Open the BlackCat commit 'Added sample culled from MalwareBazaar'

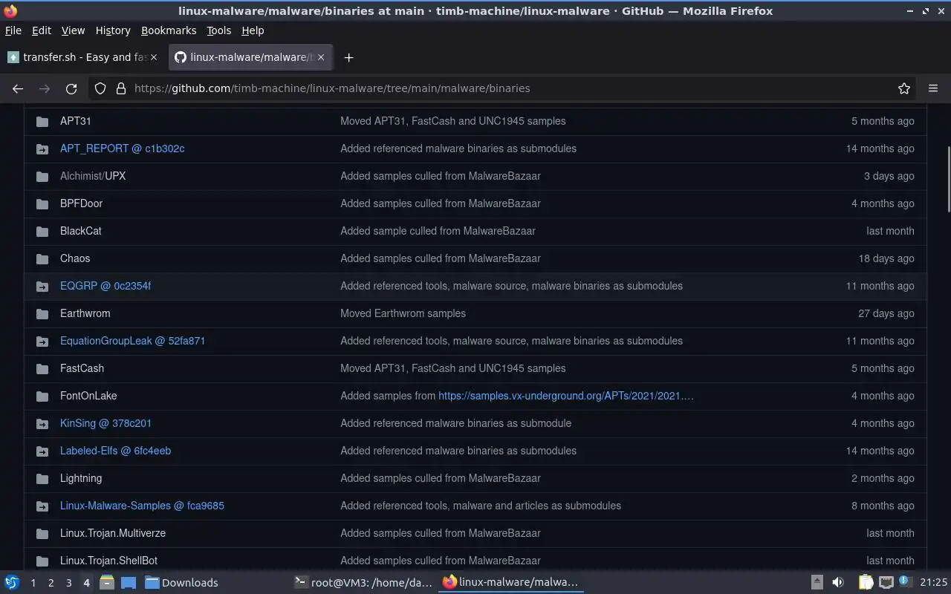tap(438, 231)
